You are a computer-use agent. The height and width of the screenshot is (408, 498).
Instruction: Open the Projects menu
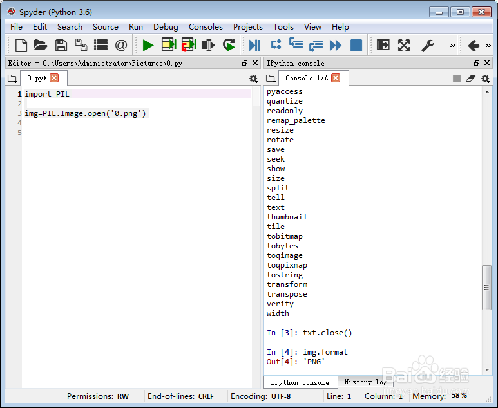(248, 27)
